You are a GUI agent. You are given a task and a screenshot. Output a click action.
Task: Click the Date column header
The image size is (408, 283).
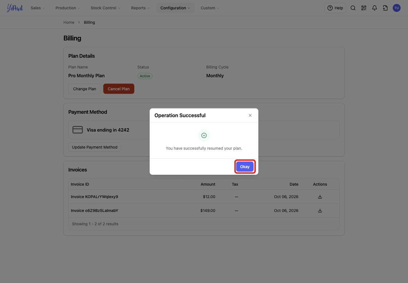click(294, 184)
